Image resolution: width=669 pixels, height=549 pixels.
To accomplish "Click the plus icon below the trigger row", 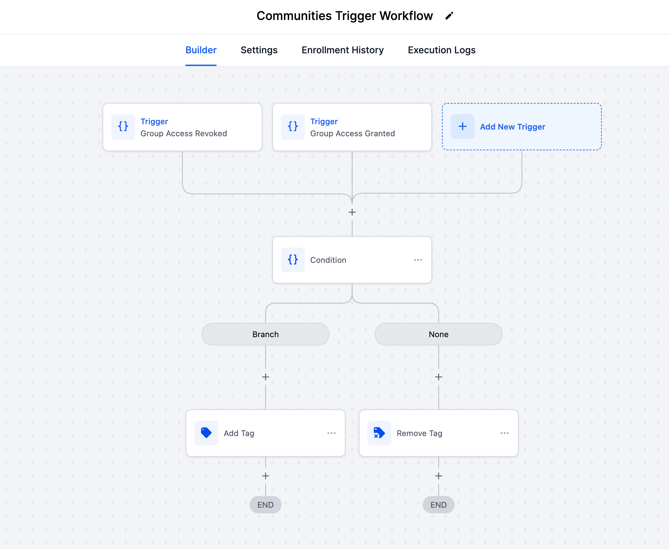I will pyautogui.click(x=352, y=212).
